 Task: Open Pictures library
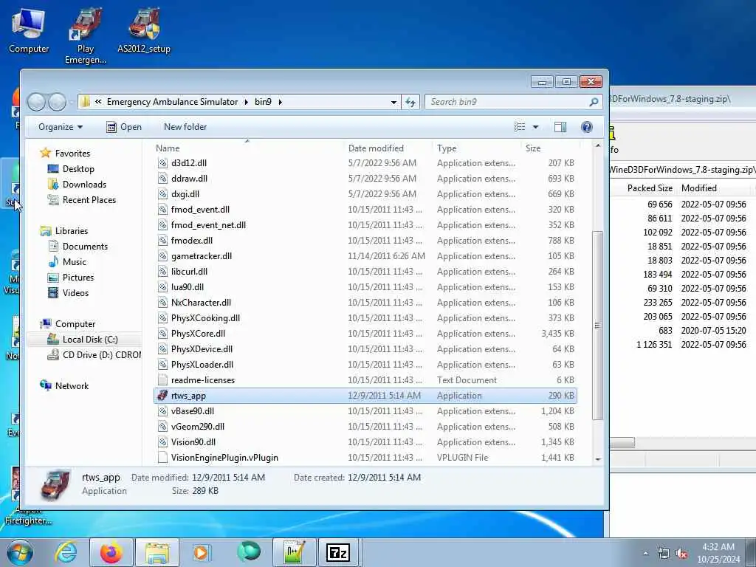click(78, 278)
